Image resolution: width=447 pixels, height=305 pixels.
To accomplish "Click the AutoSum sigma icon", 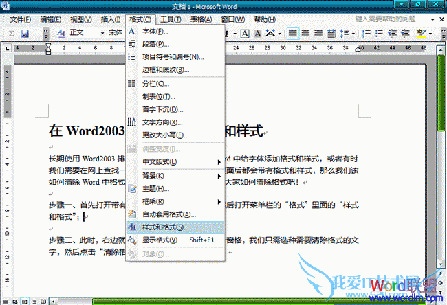I will point(12,34).
